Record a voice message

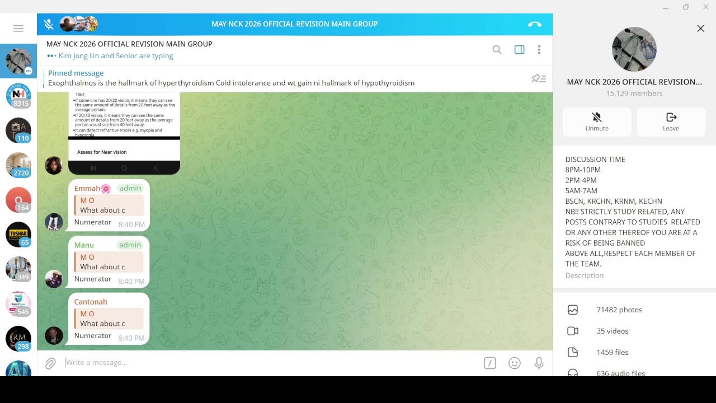coord(539,363)
